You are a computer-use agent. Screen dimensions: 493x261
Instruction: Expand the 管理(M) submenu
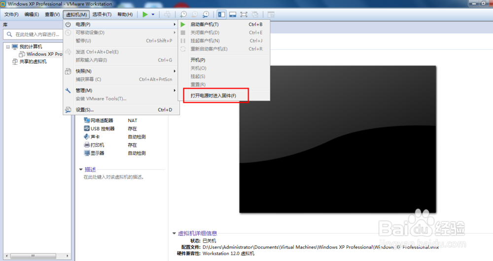(x=121, y=91)
